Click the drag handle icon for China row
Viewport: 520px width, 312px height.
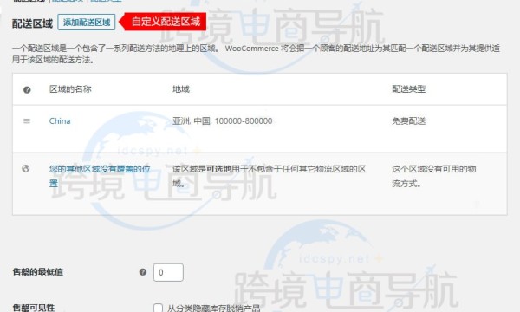[27, 121]
